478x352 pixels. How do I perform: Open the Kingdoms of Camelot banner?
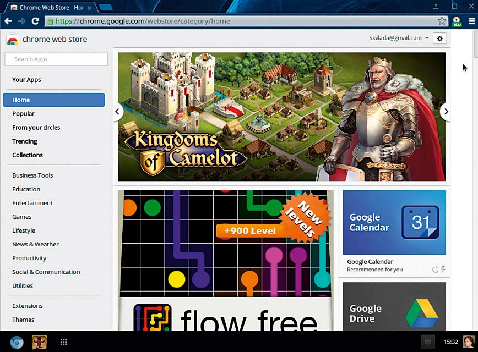(282, 117)
